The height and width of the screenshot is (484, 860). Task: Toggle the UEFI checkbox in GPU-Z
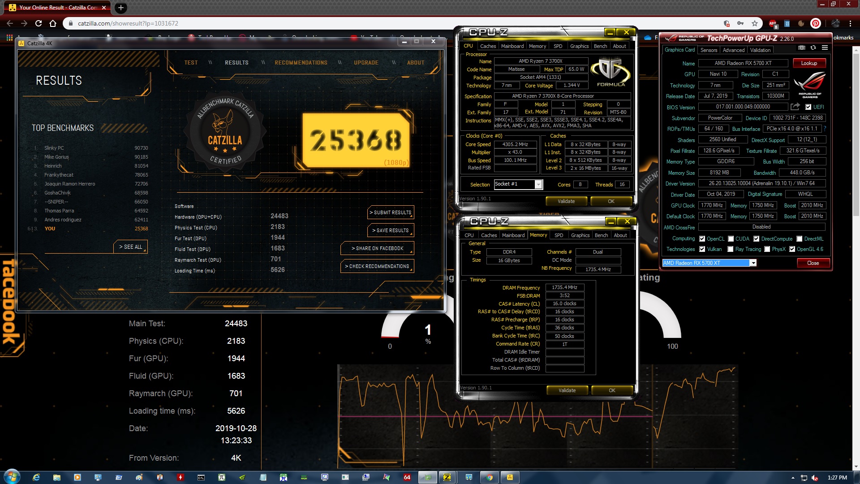pos(808,107)
